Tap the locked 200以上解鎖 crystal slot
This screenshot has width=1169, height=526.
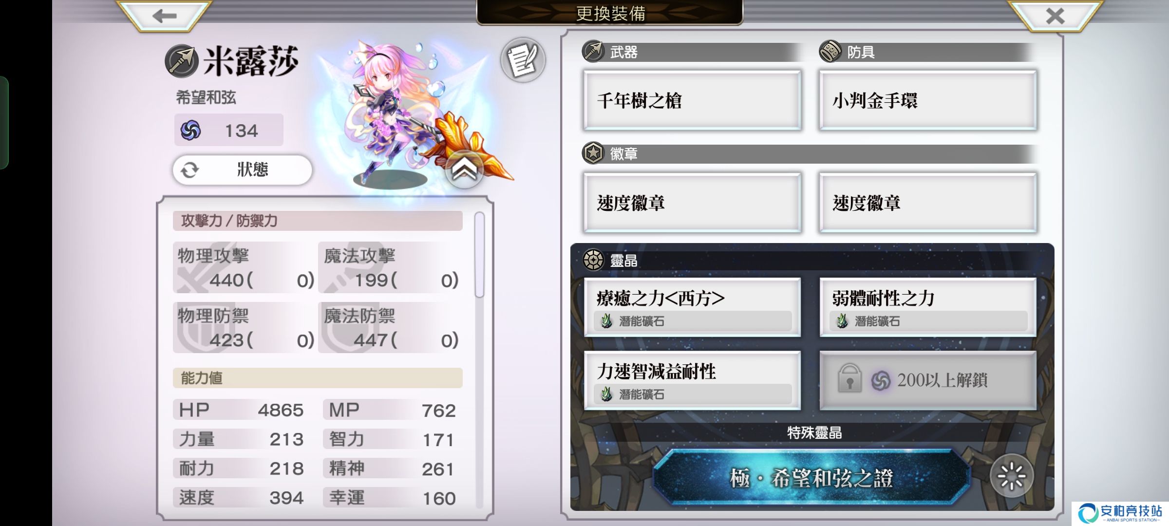tap(928, 380)
